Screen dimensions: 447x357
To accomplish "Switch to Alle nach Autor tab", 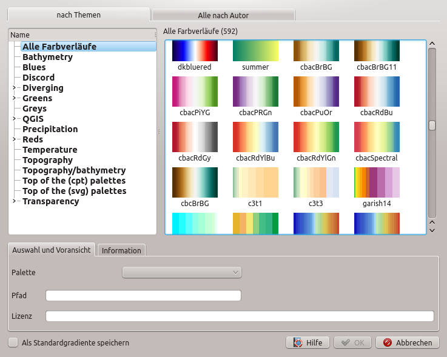I will 223,15.
